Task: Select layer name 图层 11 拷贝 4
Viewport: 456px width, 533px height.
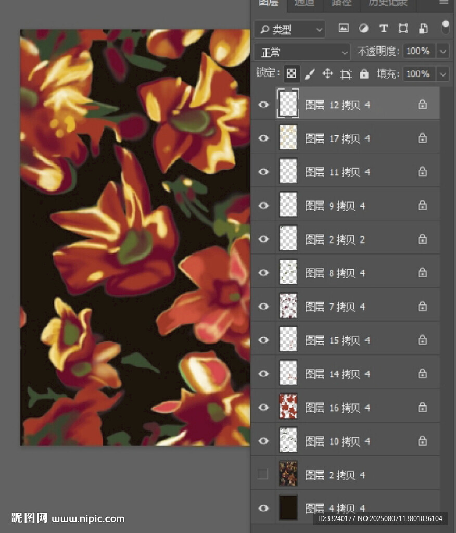Action: 337,172
